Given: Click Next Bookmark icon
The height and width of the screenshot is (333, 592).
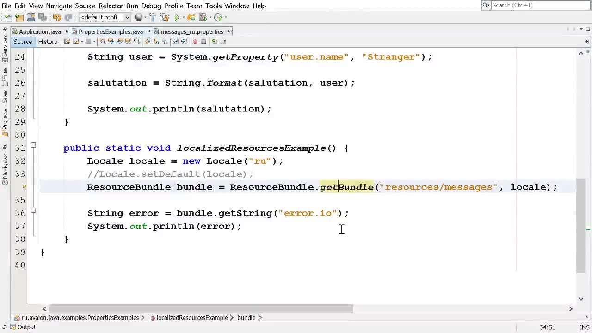Looking at the screenshot, I should tap(156, 42).
